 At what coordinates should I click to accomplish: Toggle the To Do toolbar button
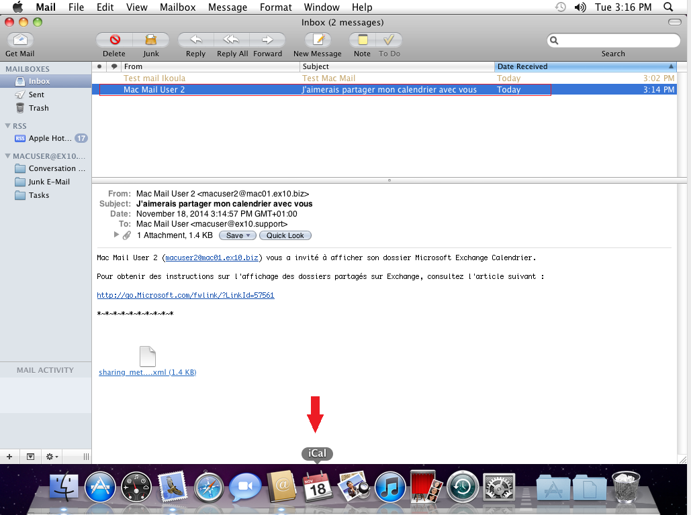click(389, 39)
